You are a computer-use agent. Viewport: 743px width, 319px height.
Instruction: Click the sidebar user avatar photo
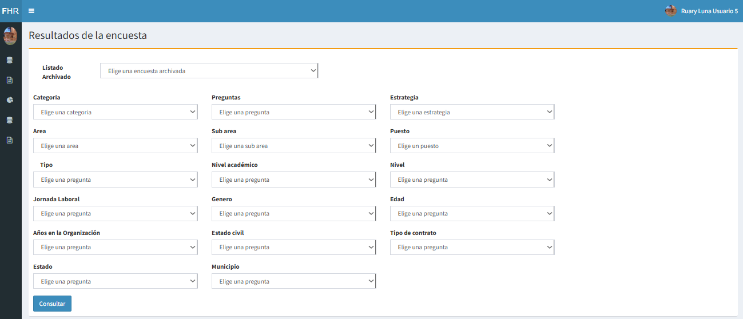pos(10,36)
